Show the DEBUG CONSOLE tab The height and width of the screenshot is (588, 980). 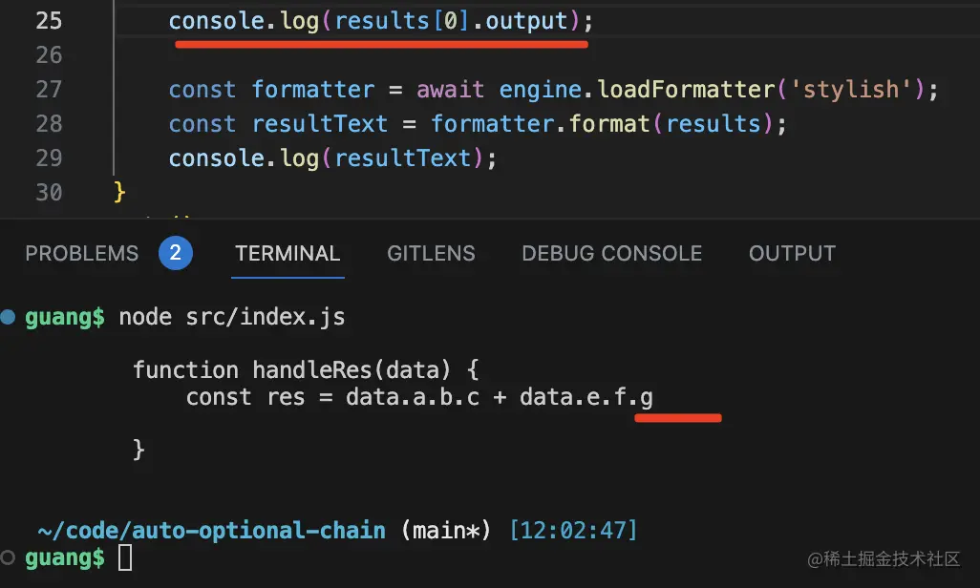611,253
